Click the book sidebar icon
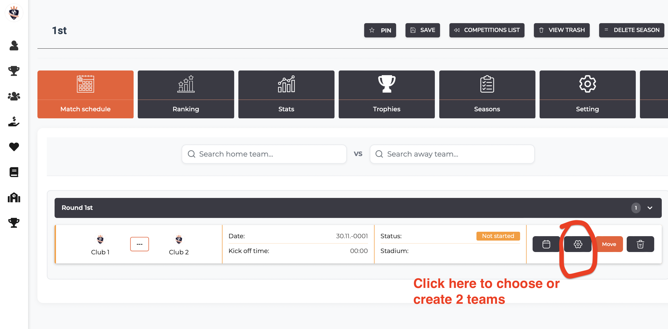668x329 pixels. click(14, 172)
